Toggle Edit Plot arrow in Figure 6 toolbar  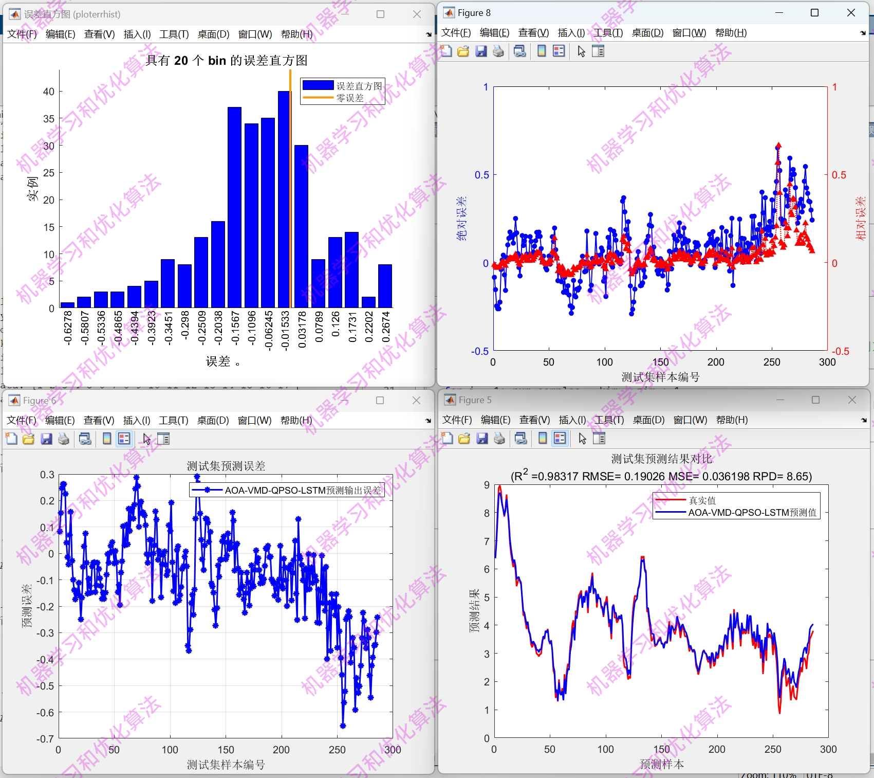click(x=146, y=439)
